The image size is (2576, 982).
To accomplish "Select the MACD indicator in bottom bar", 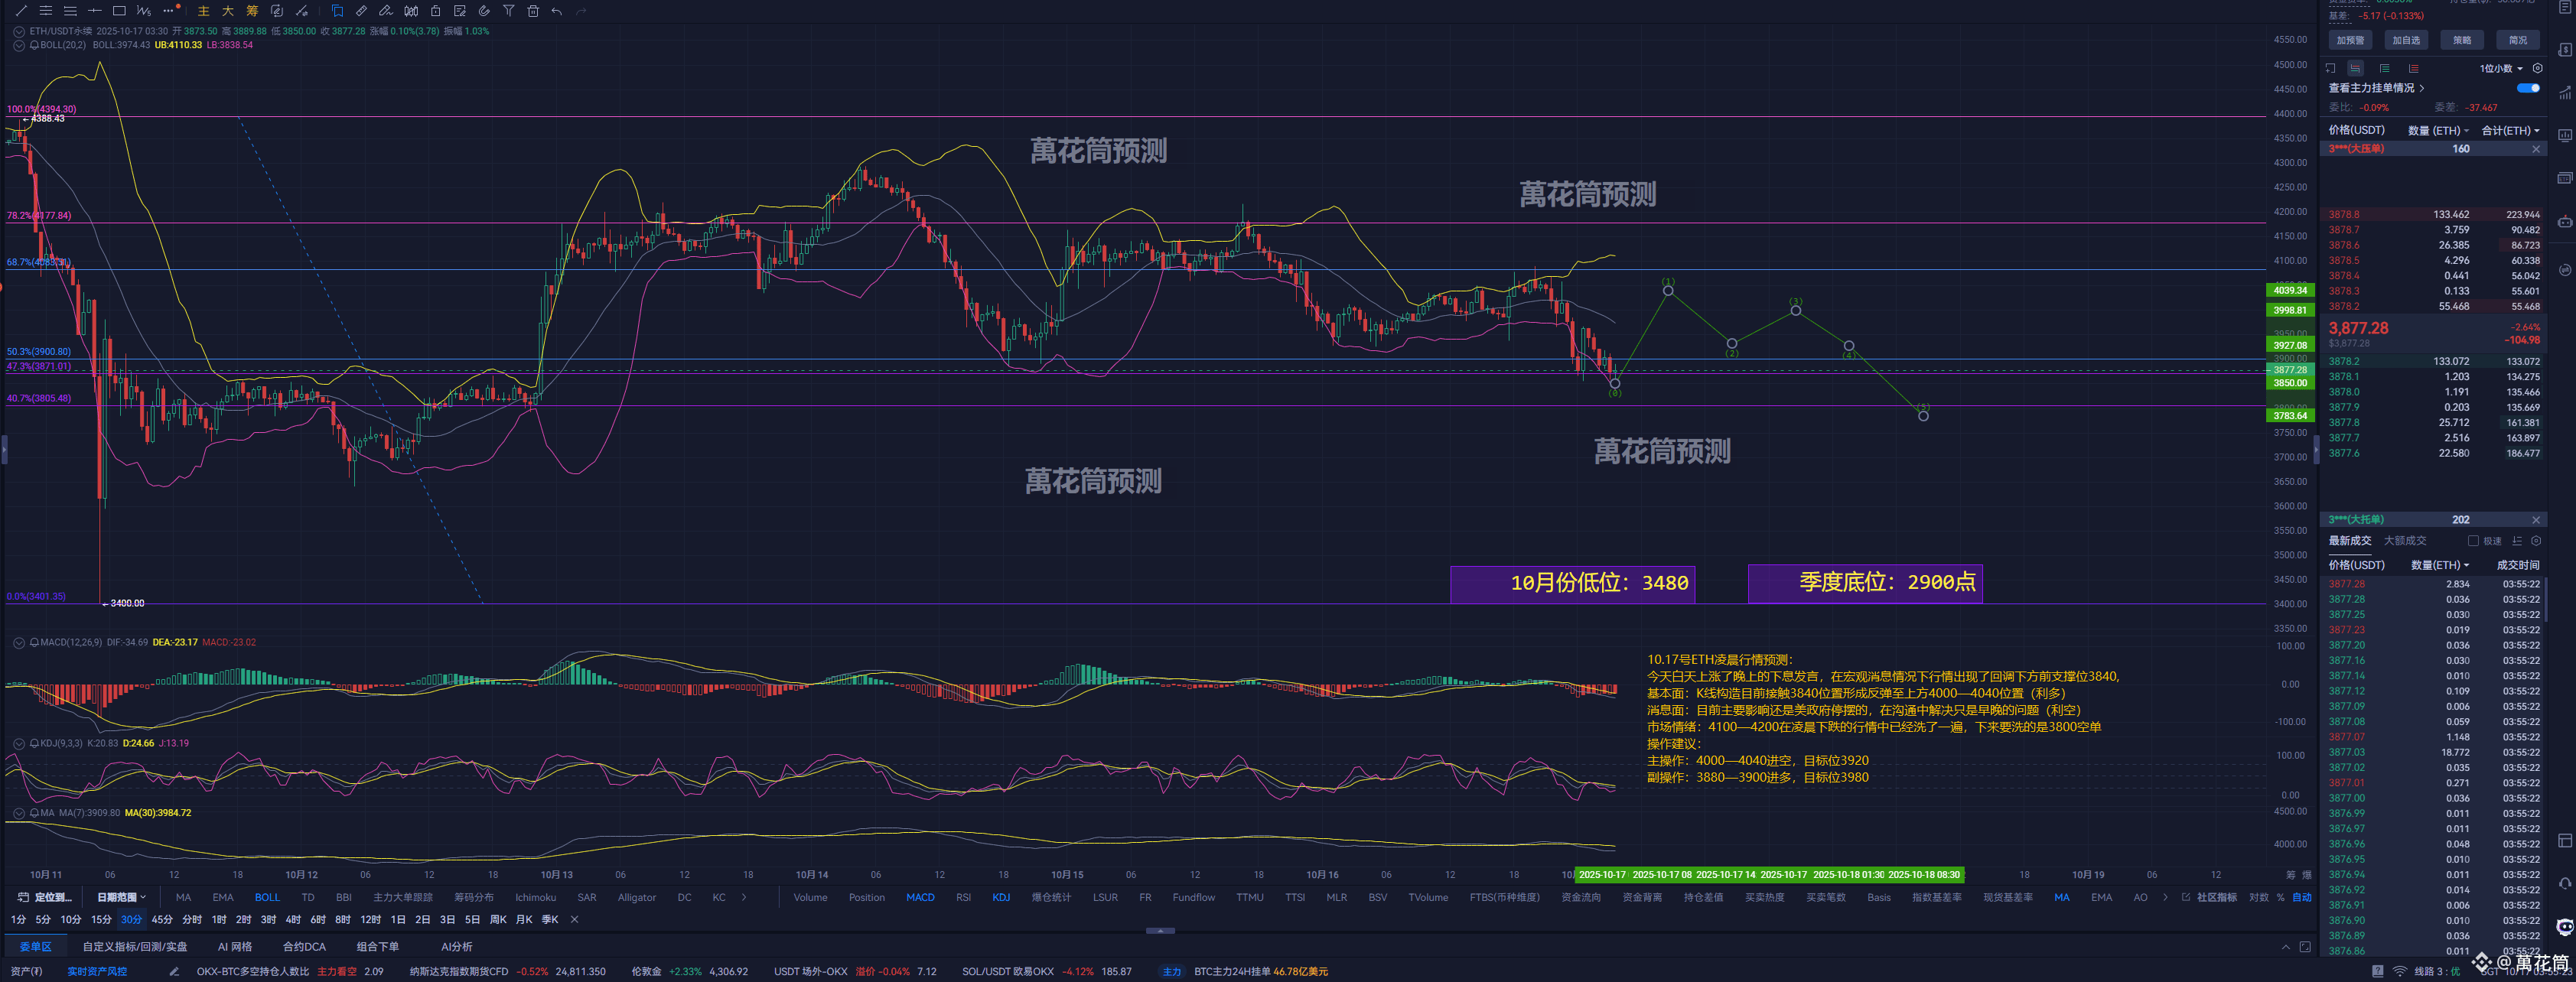I will (920, 897).
